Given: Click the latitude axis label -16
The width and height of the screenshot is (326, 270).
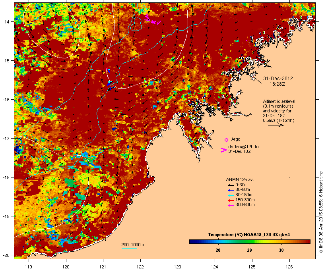Looking at the screenshot, I should pyautogui.click(x=6, y=100).
